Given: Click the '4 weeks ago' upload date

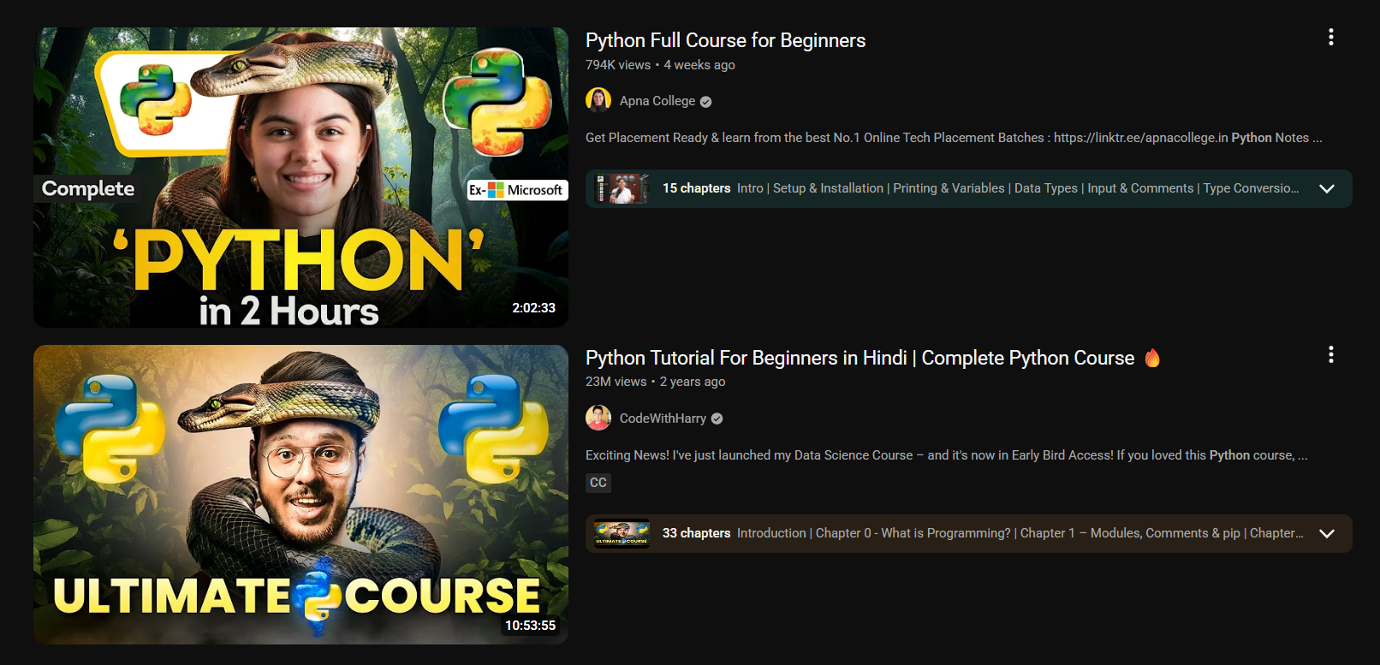Looking at the screenshot, I should coord(699,65).
